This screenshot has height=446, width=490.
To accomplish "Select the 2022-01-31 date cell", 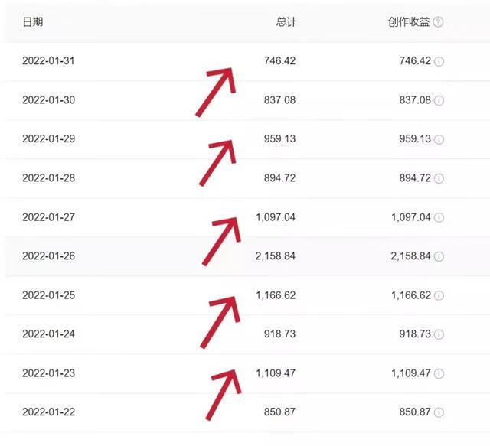I will [x=48, y=61].
